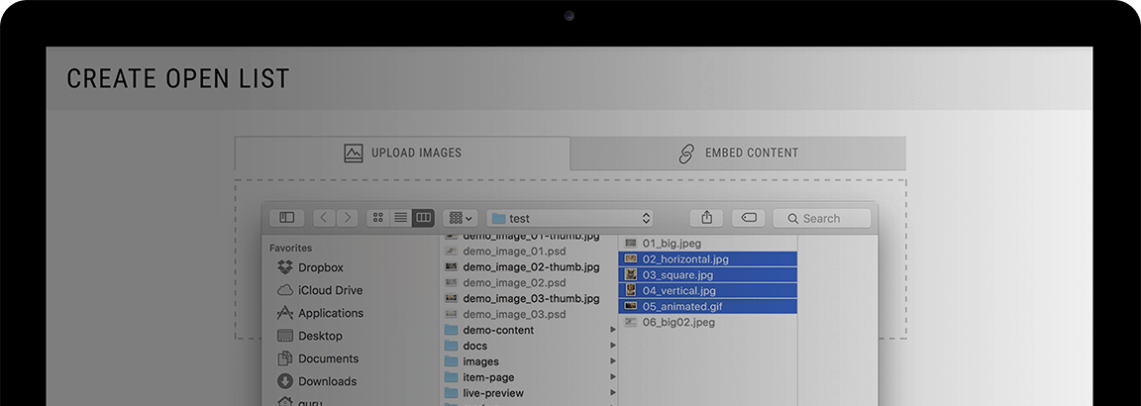Click the embed content chain-link icon

tap(686, 152)
